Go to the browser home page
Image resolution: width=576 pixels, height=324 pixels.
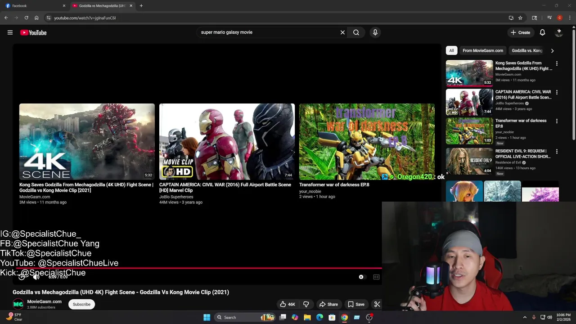36,18
